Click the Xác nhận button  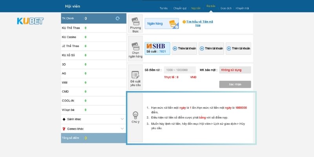tap(235, 84)
